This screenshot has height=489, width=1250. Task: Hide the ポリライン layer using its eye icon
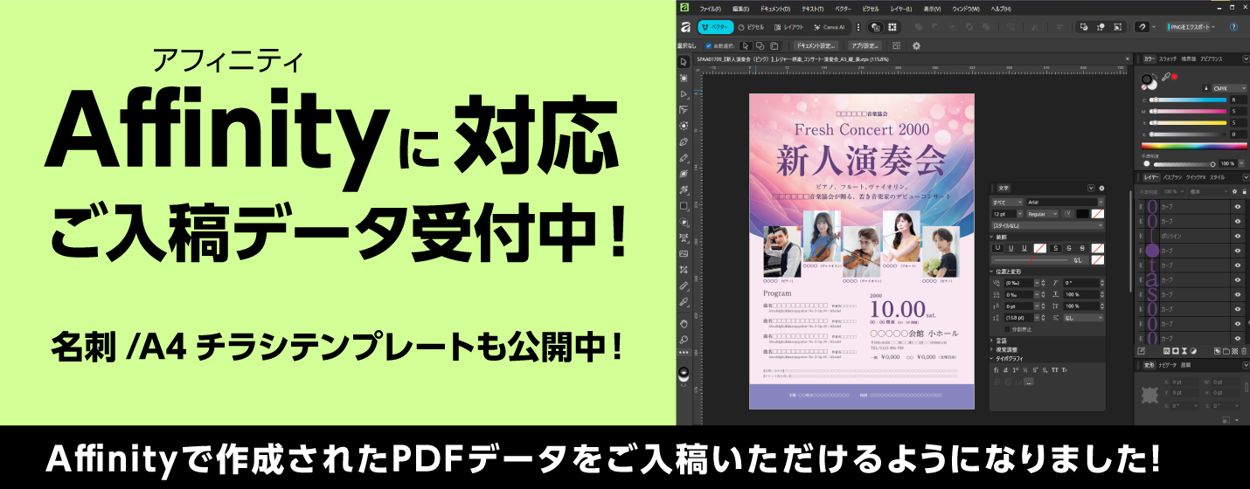[x=1237, y=236]
